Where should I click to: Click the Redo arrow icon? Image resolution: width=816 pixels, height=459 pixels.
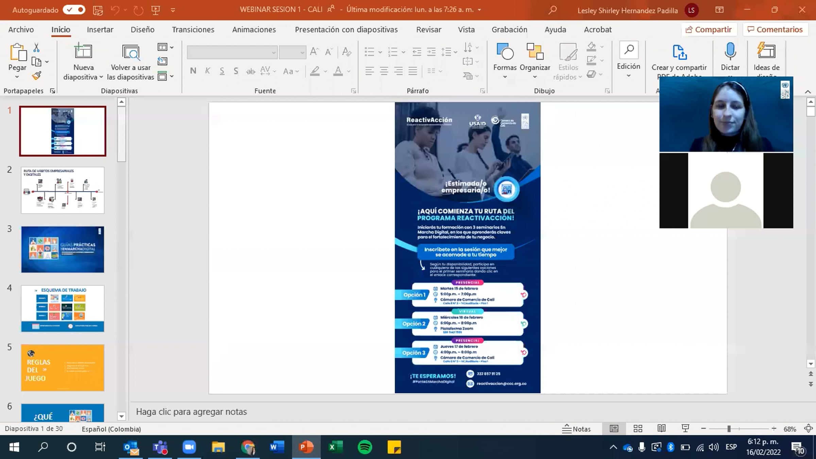[138, 10]
